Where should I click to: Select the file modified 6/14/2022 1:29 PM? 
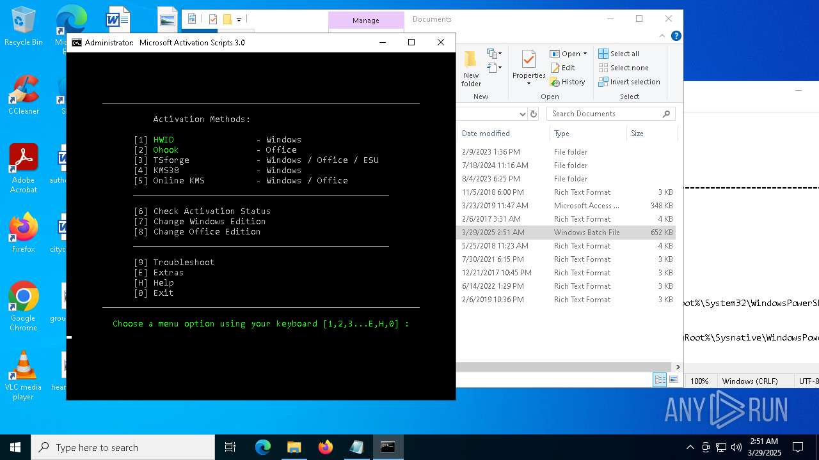pos(566,286)
